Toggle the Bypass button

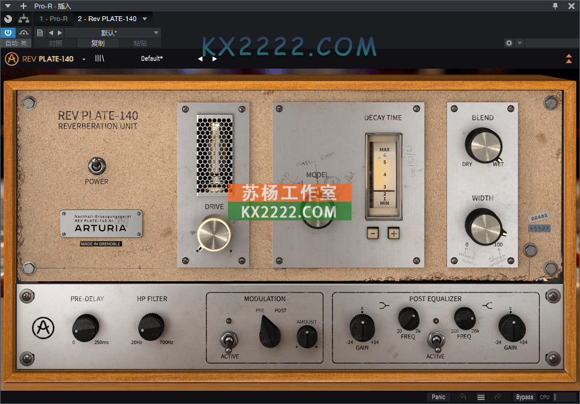(x=525, y=397)
